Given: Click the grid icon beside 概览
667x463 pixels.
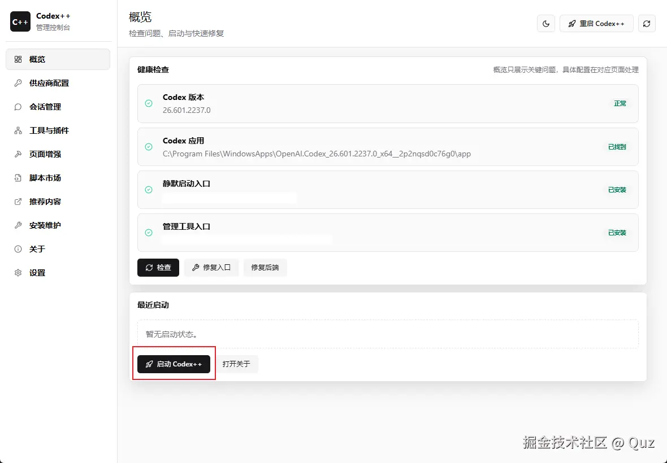Looking at the screenshot, I should pos(18,59).
